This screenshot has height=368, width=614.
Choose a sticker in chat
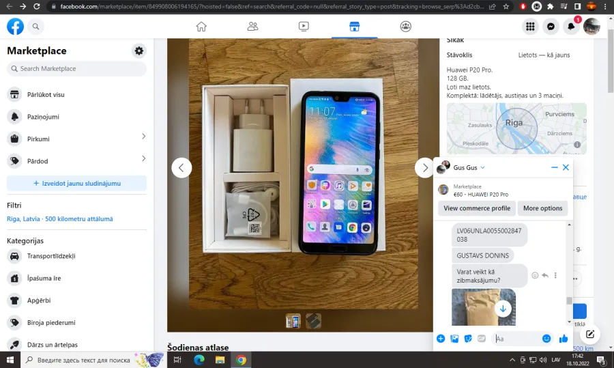[468, 339]
